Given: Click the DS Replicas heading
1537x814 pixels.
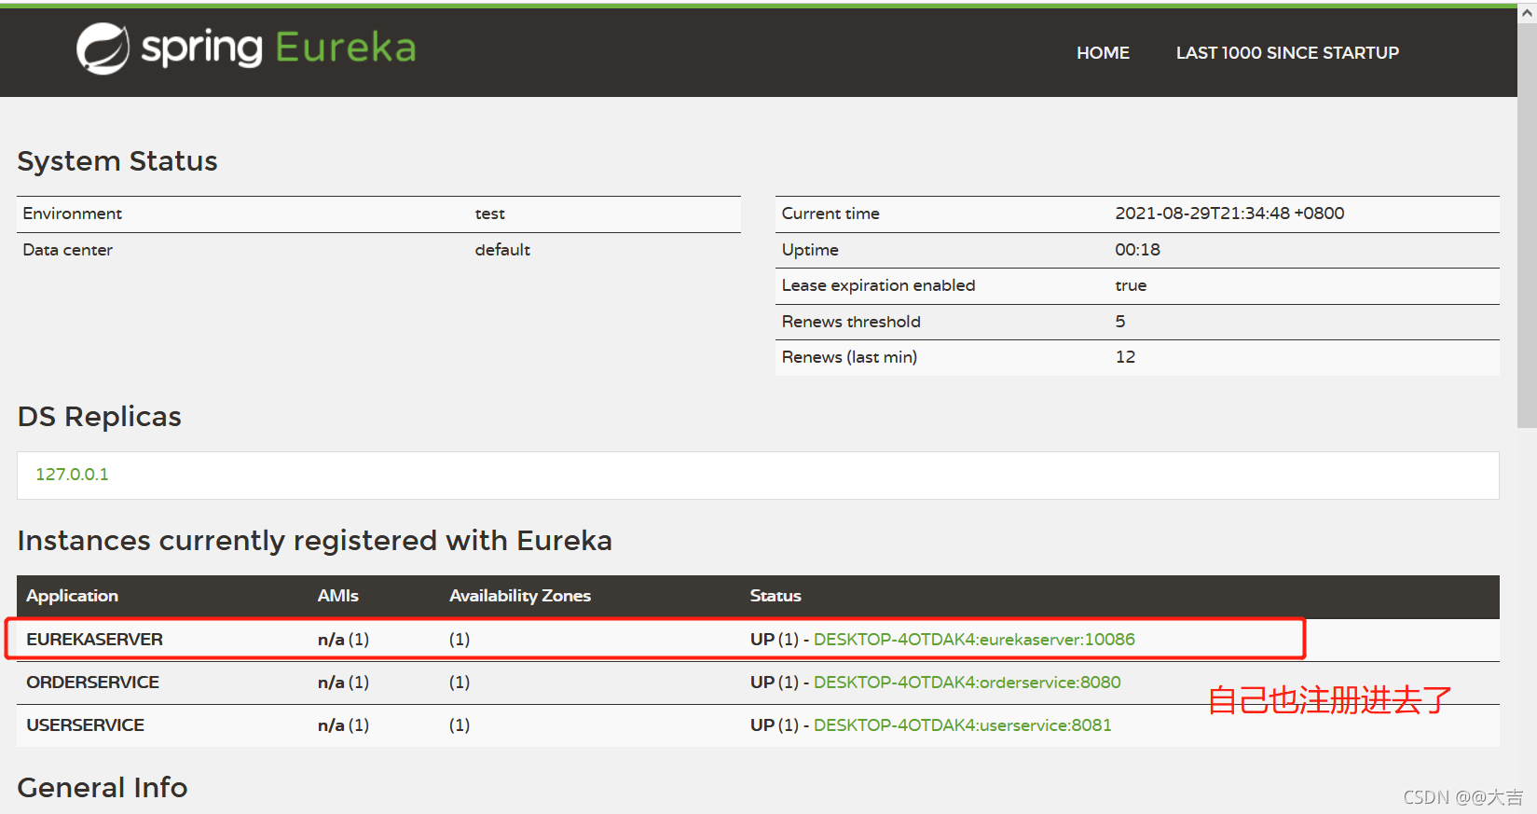Looking at the screenshot, I should point(99,417).
